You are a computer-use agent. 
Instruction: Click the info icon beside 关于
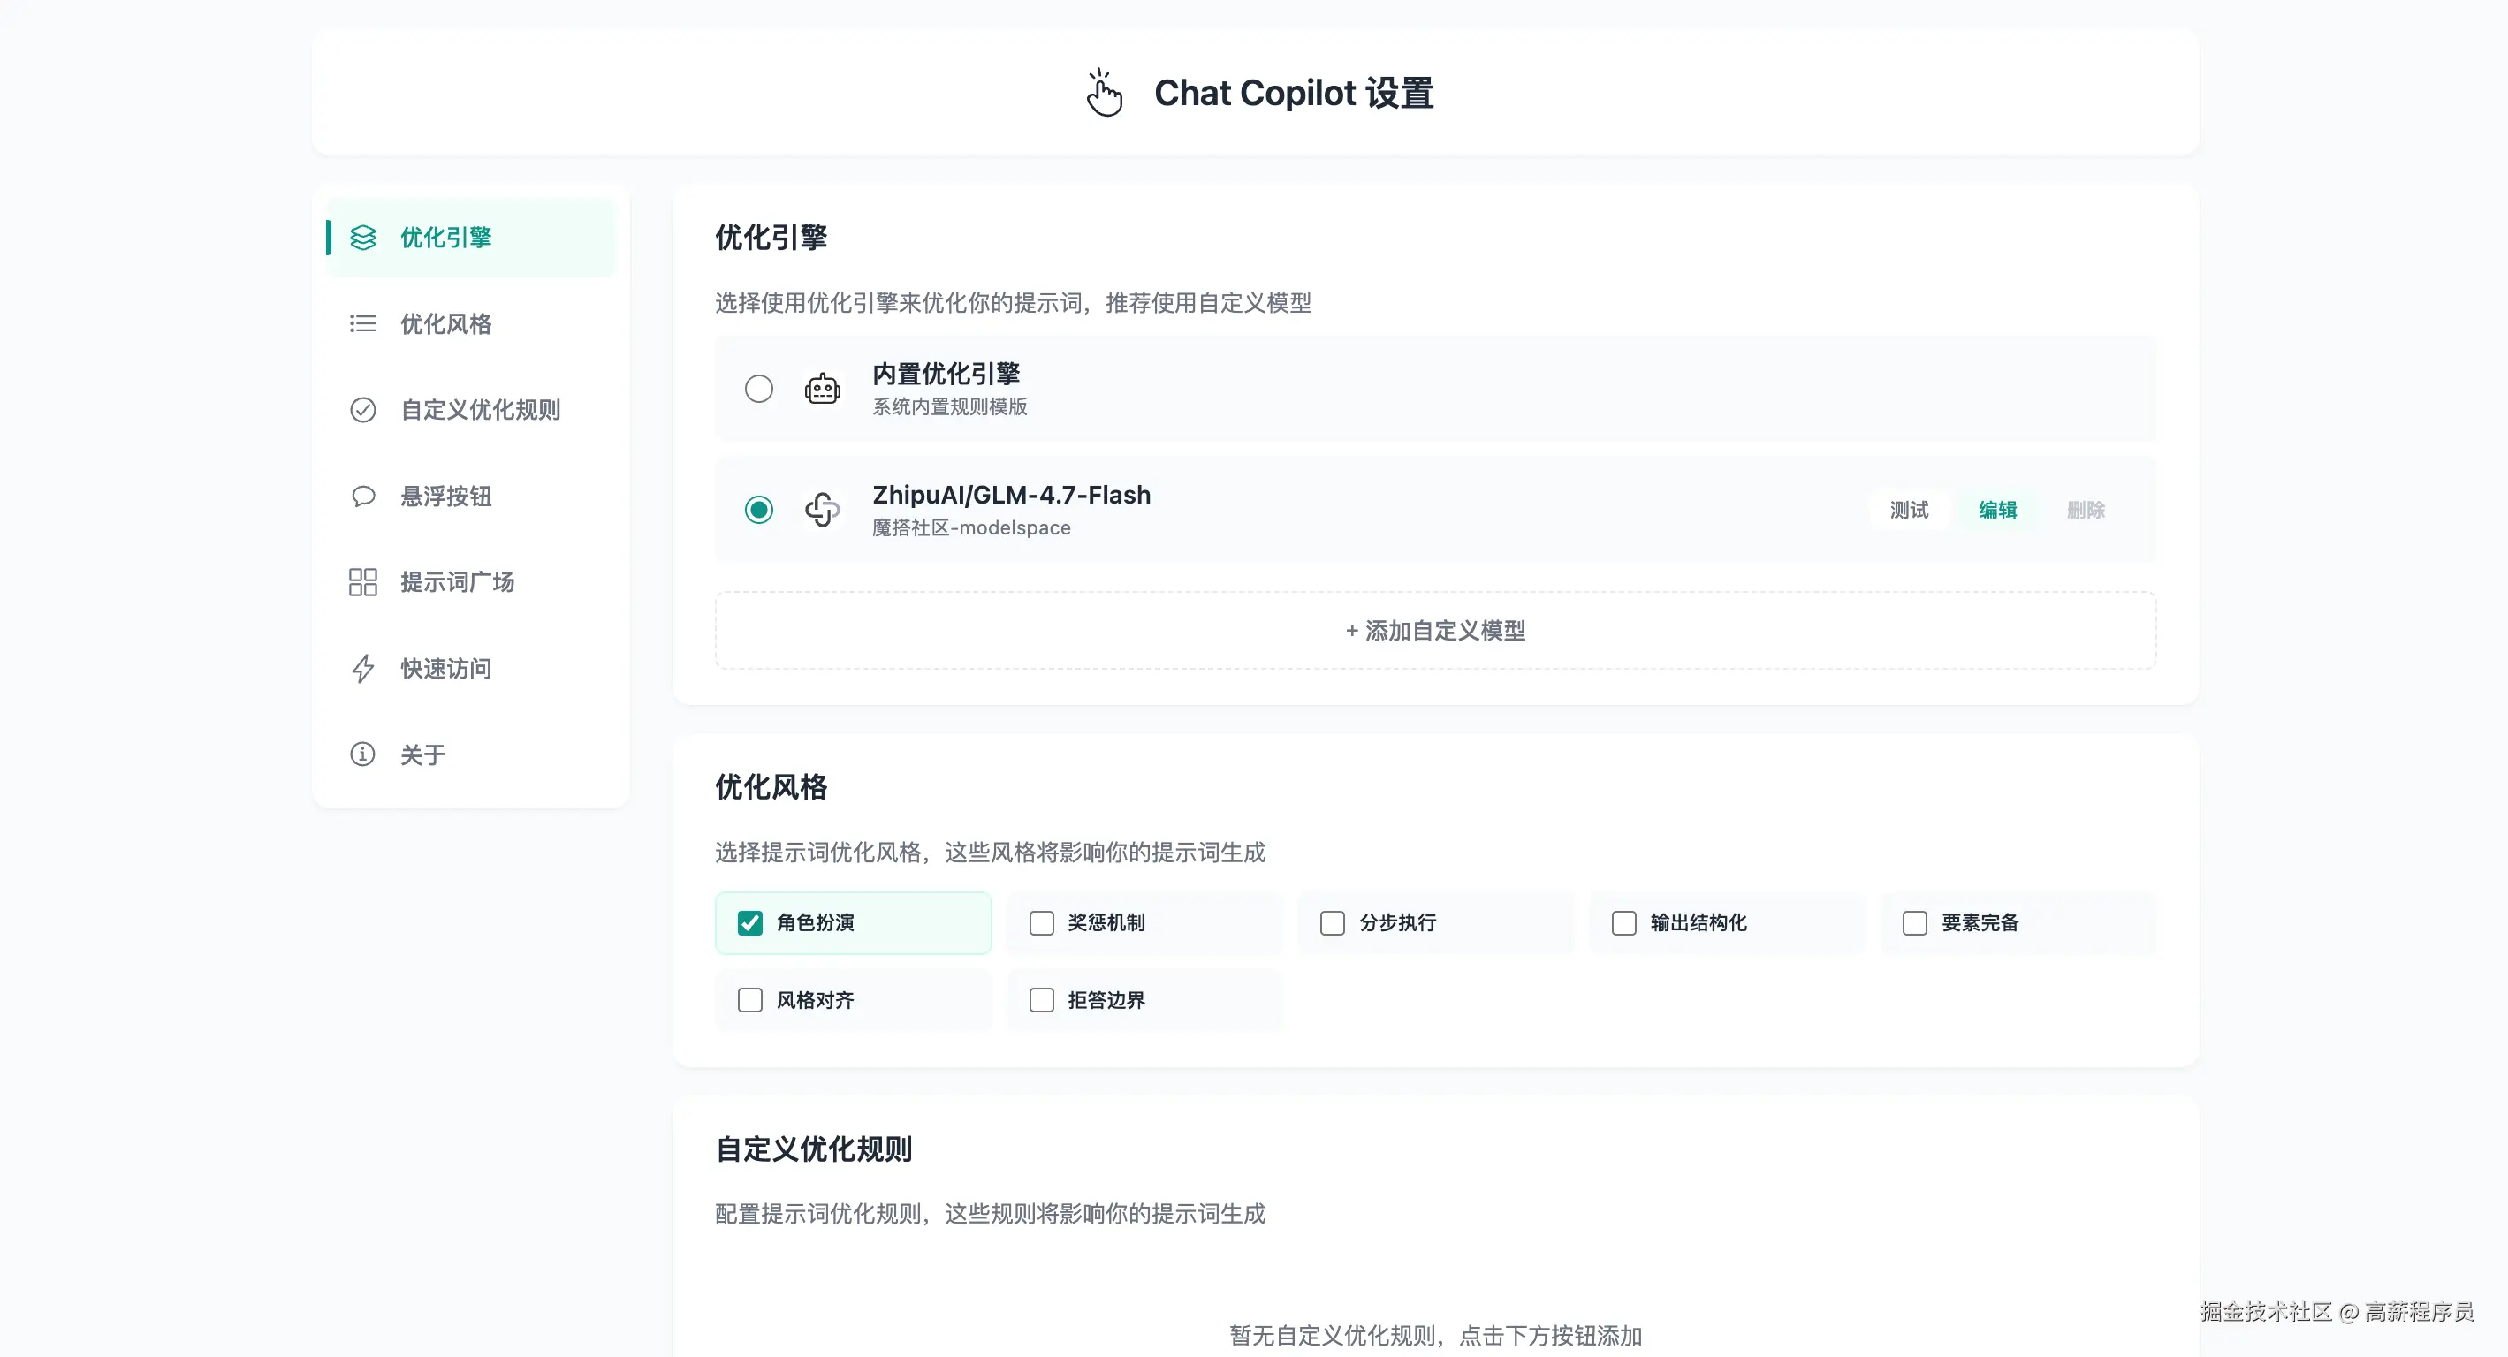click(x=362, y=754)
